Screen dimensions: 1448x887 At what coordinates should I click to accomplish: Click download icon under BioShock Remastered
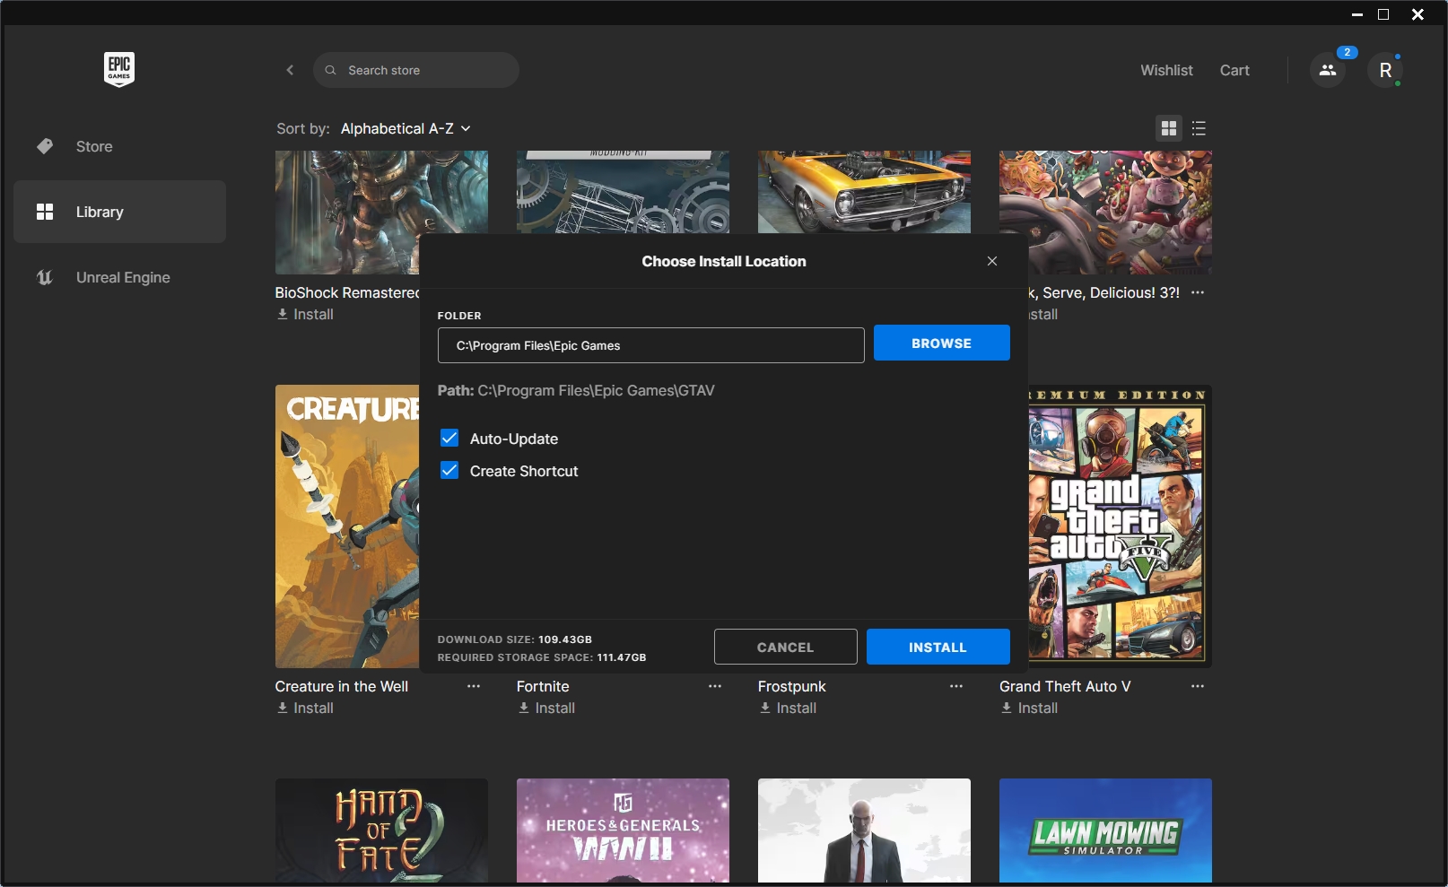[283, 314]
